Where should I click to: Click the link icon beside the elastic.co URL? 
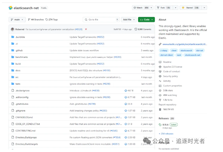tap(160, 44)
